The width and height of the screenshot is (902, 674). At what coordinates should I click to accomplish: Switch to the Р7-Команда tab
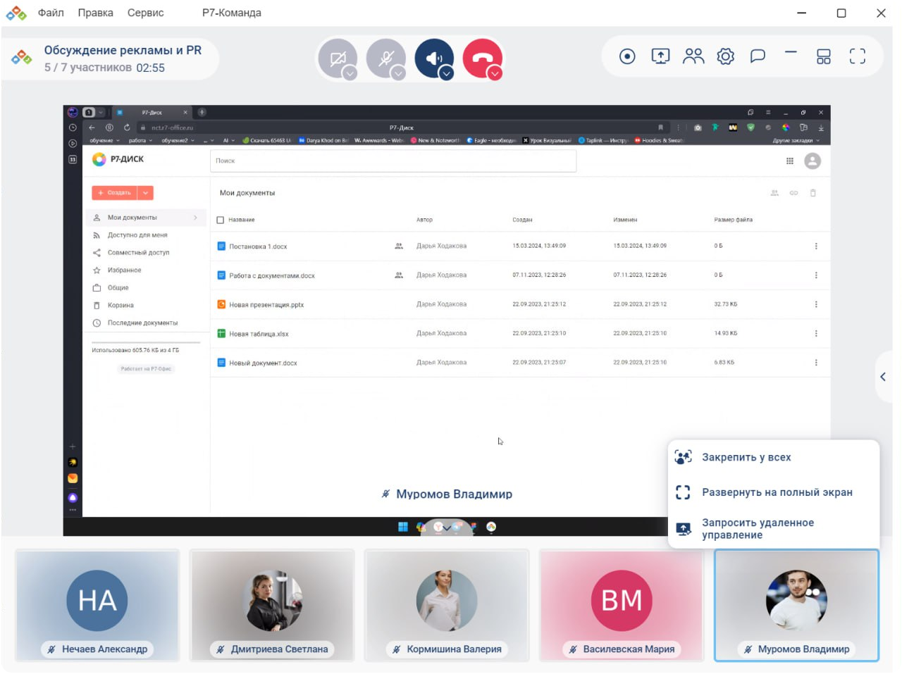click(232, 13)
